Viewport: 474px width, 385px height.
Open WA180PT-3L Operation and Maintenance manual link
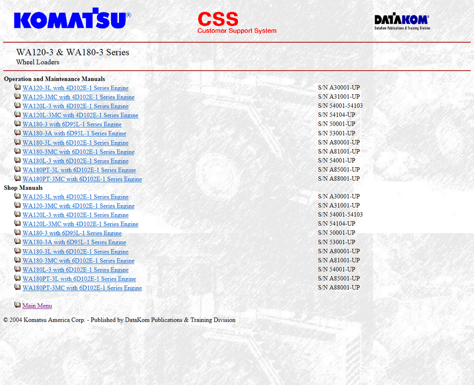coord(79,170)
